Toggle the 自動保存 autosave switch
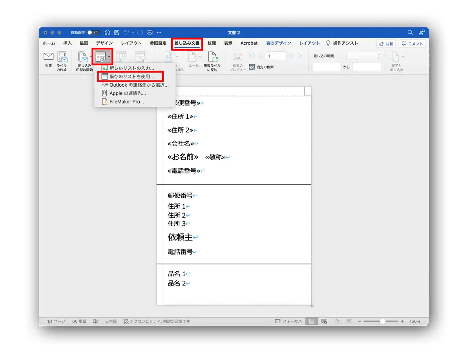Viewport: 471px width, 353px height. pyautogui.click(x=93, y=33)
